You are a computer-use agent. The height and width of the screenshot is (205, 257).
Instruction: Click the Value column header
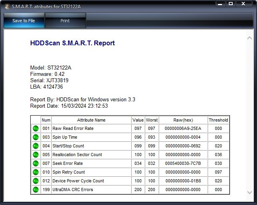click(138, 120)
